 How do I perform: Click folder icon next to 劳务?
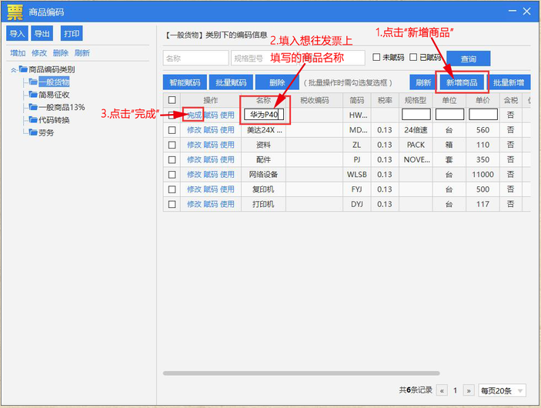(33, 132)
